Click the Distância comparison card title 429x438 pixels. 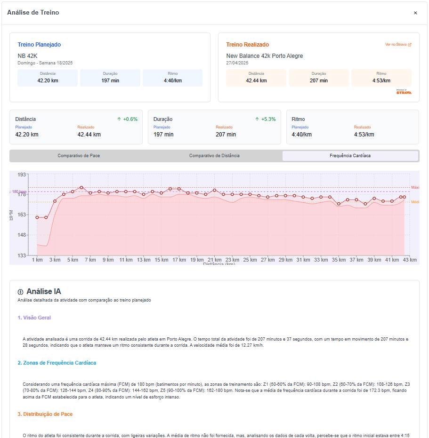click(x=25, y=119)
